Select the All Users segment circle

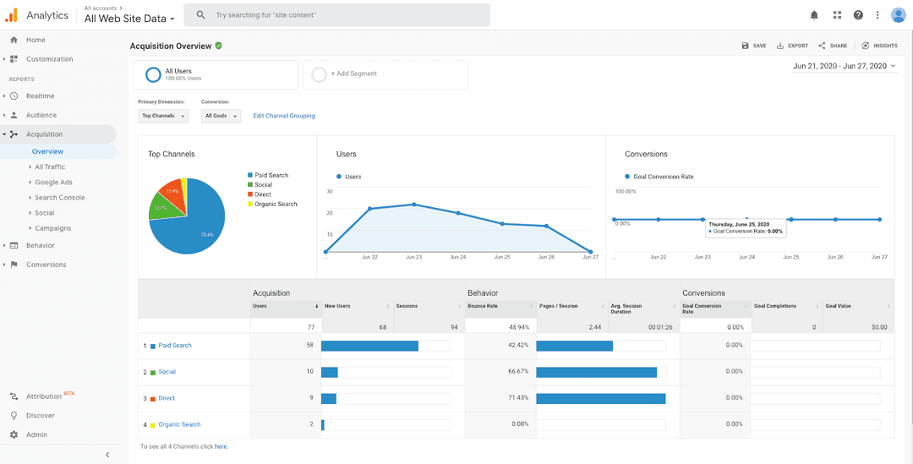pos(153,74)
